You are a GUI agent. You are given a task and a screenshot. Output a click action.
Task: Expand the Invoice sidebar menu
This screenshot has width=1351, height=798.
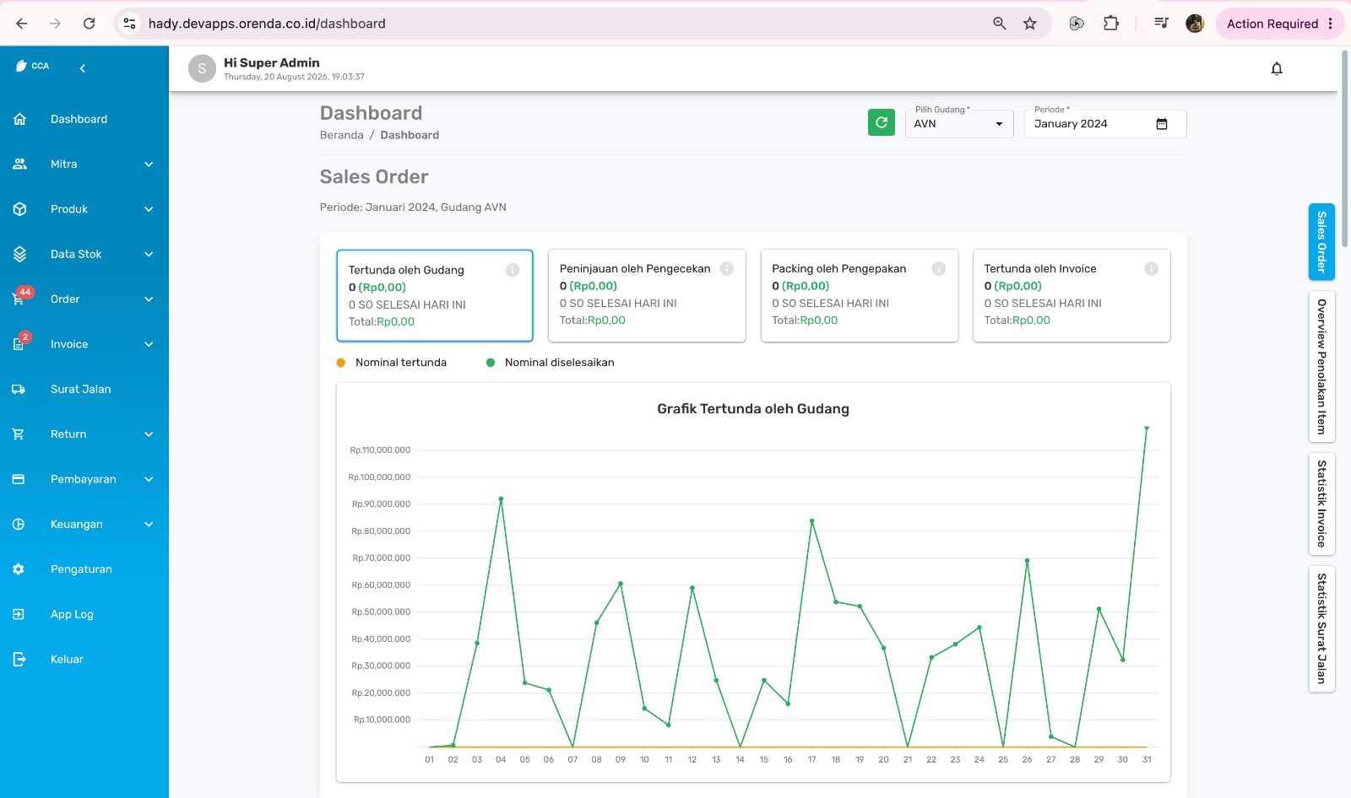[x=84, y=344]
